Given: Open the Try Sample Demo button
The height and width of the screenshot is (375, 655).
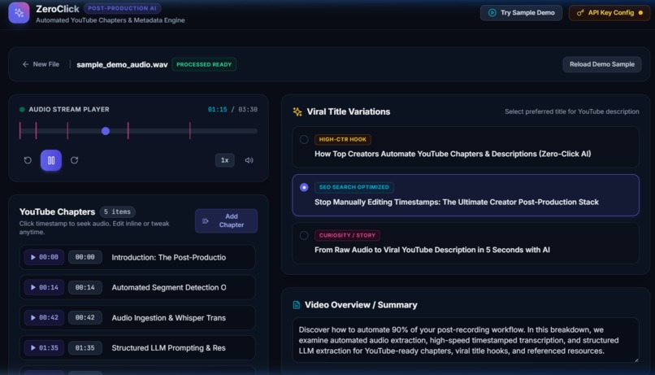Looking at the screenshot, I should [x=521, y=12].
